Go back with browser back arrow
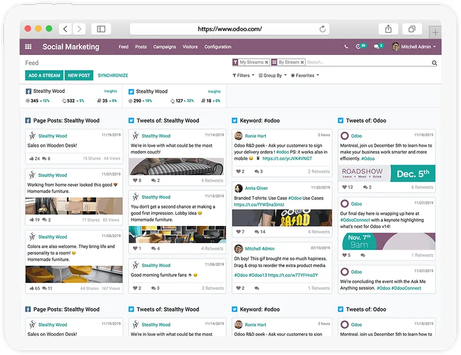This screenshot has width=461, height=355. tap(65, 29)
